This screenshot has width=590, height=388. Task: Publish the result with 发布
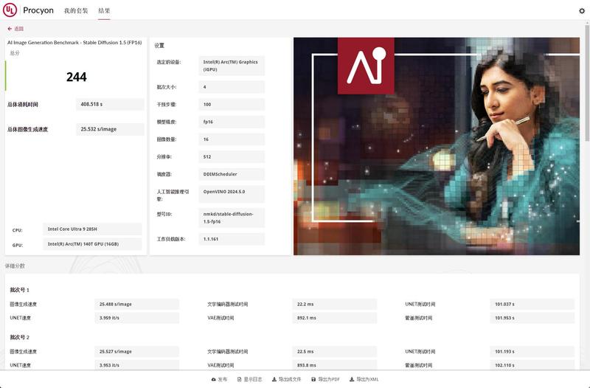click(219, 379)
